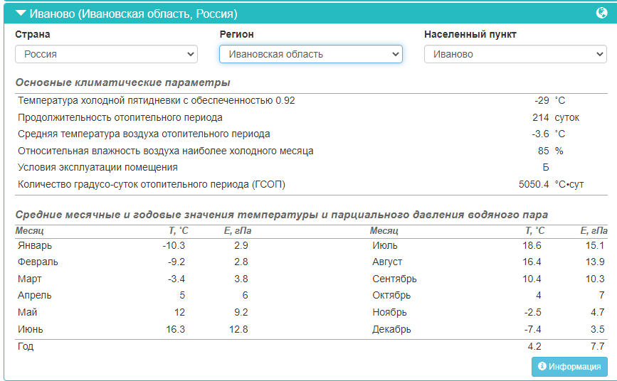Viewport: 617px width, 381px height.
Task: Click the Июль row label
Action: pos(385,245)
